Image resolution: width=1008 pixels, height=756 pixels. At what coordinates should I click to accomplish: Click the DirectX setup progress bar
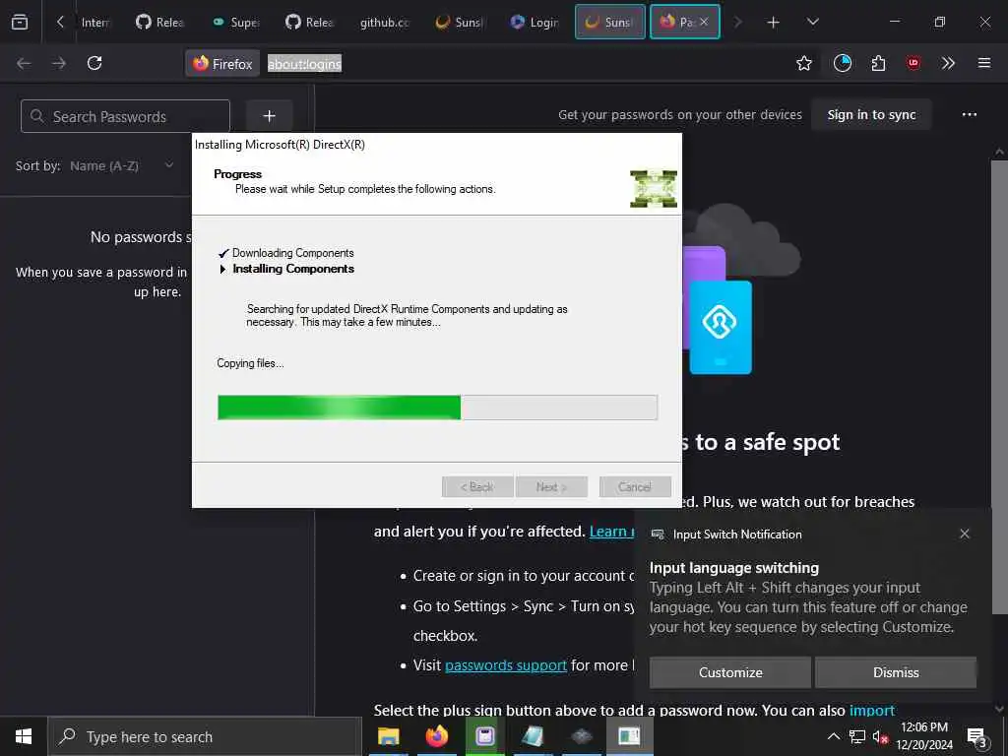(x=437, y=408)
